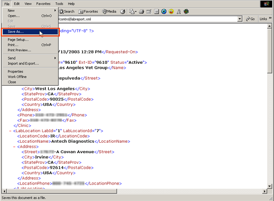Choose Save As... from the File menu
Screen dimensions: 274x201
(x=31, y=32)
